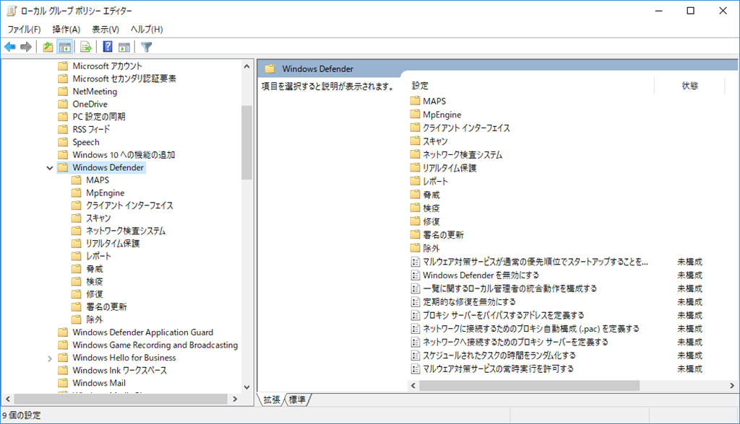
Task: Click the Filter funnel toolbar icon
Action: [146, 47]
